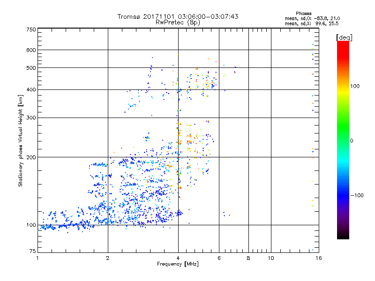Click the y-axis tick label '750'

click(x=31, y=30)
